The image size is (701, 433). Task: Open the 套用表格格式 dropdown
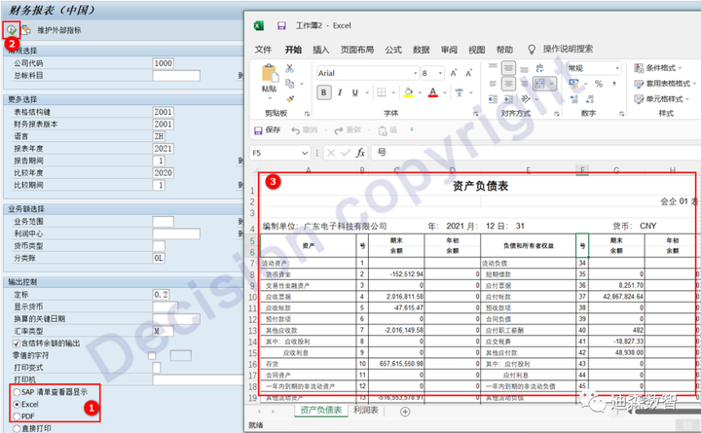tap(665, 84)
